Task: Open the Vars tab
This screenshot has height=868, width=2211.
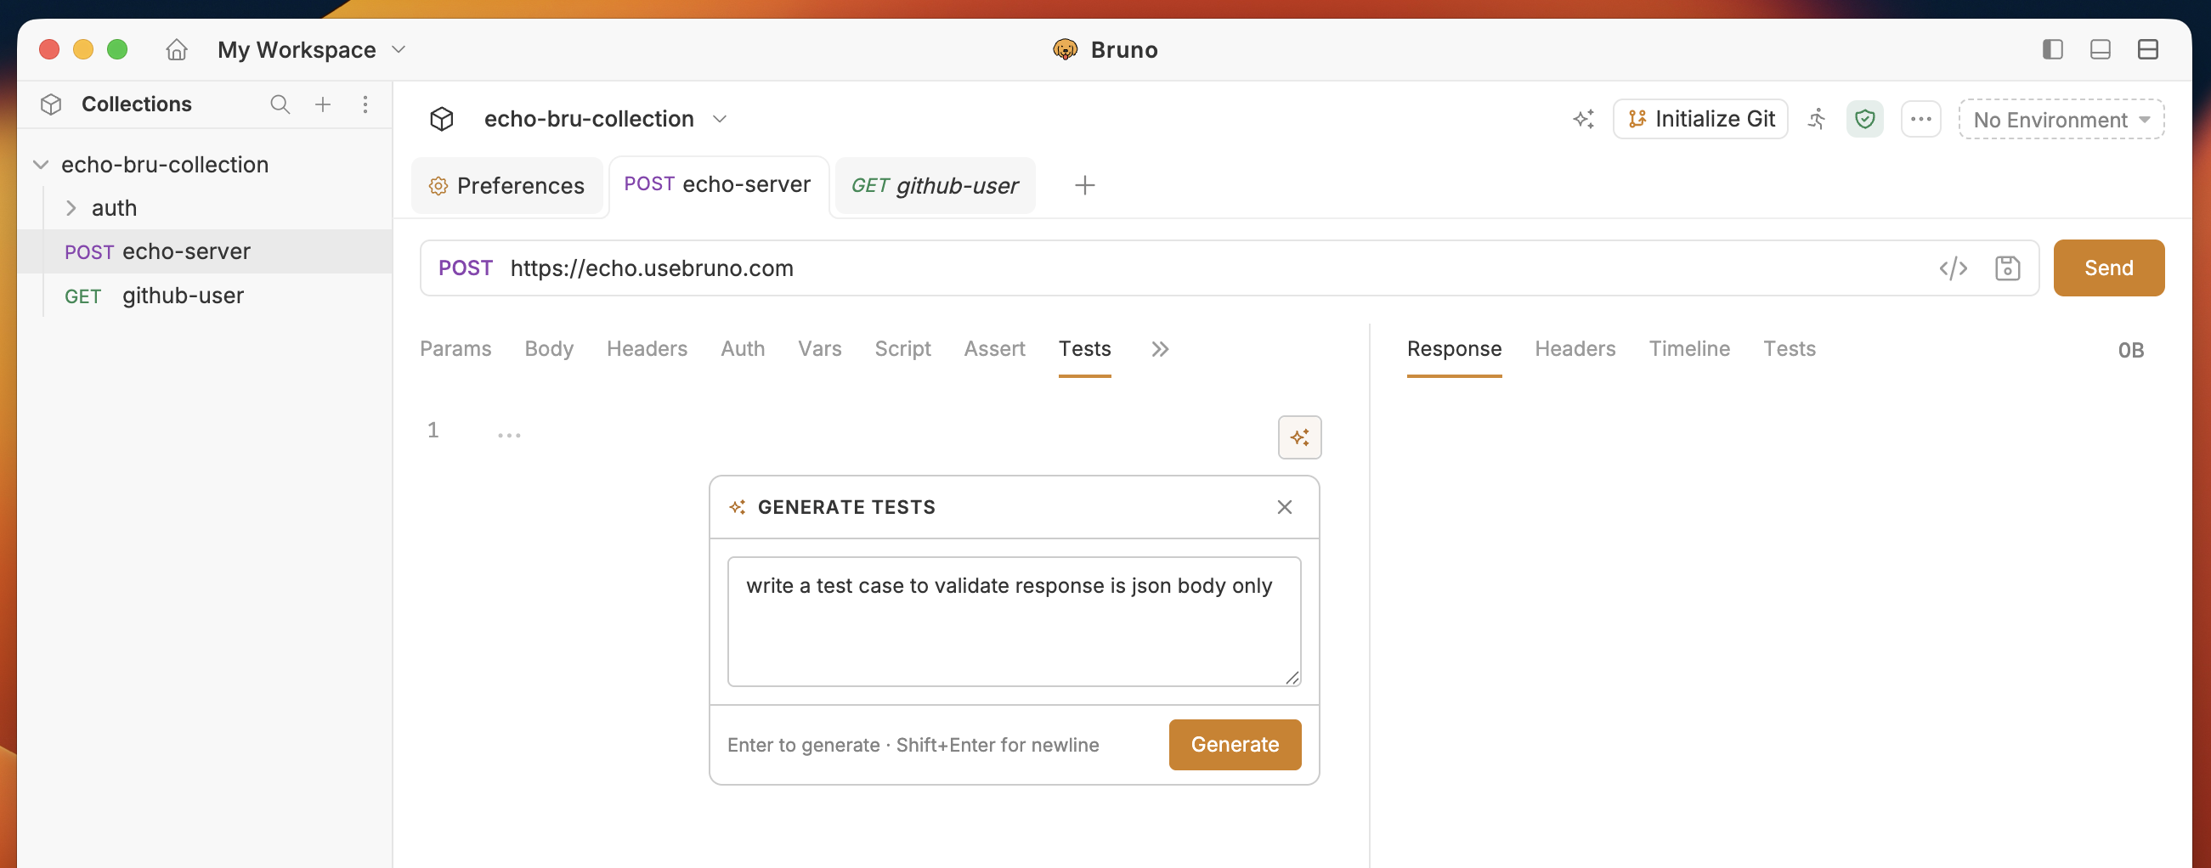Action: click(x=820, y=349)
